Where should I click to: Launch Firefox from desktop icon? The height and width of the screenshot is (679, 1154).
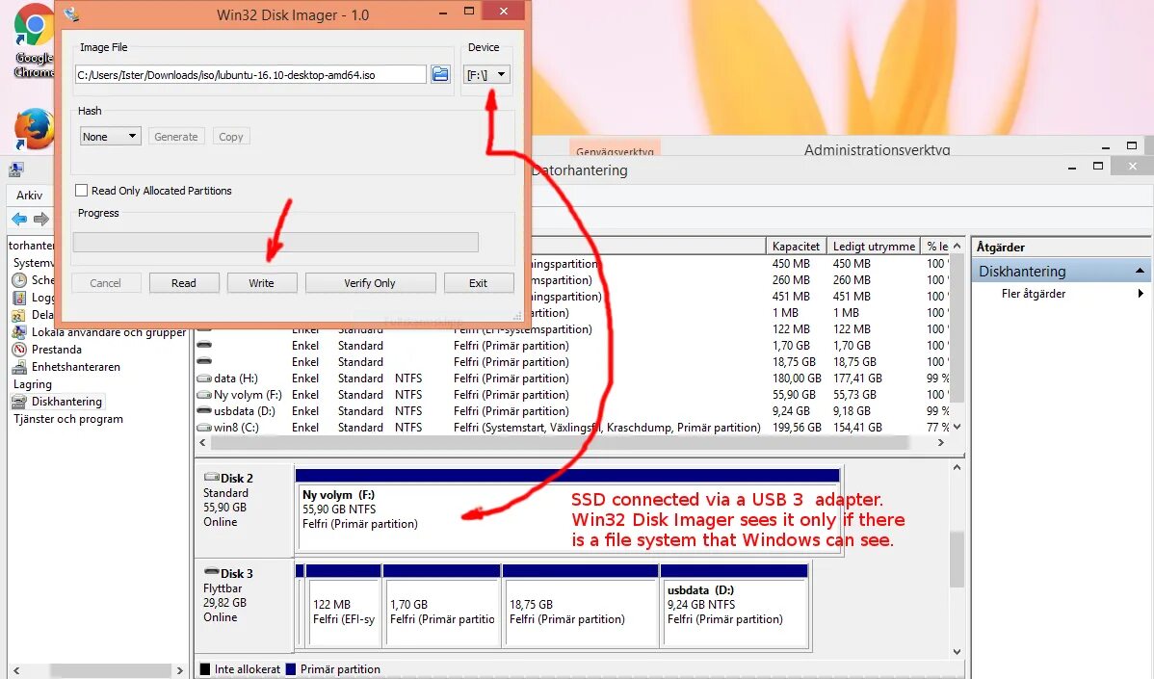click(34, 128)
